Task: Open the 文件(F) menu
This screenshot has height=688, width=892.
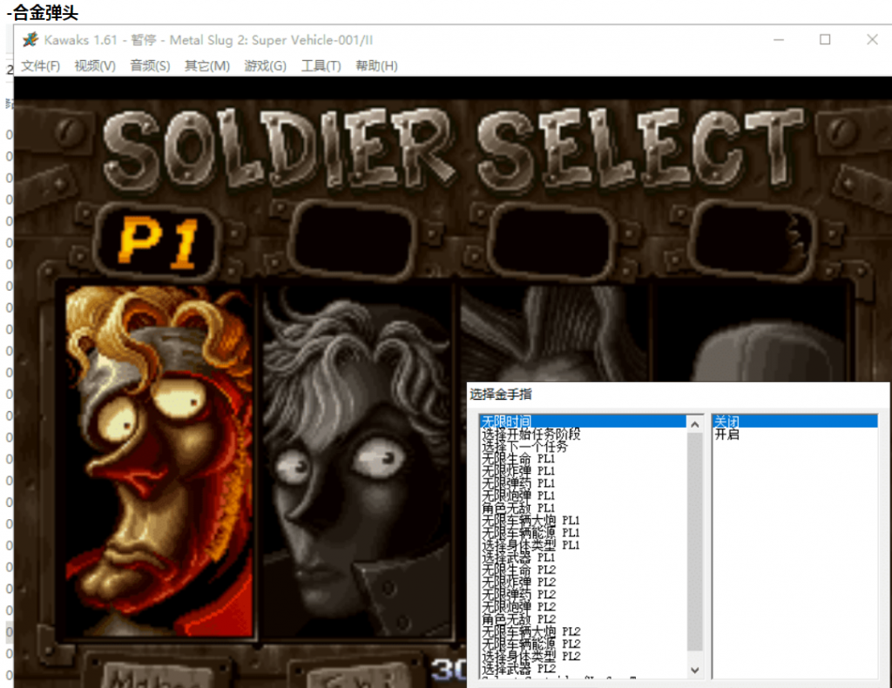Action: pos(40,66)
